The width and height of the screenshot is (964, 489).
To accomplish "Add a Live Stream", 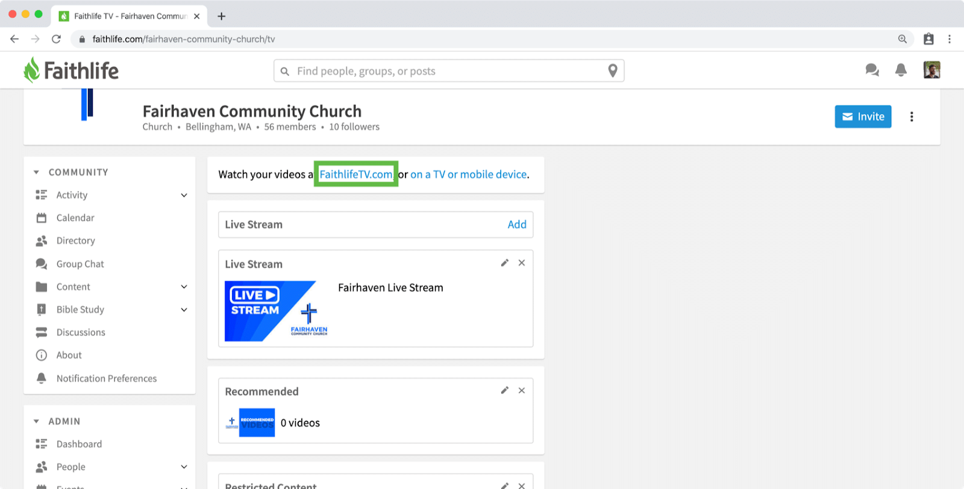I will 517,225.
